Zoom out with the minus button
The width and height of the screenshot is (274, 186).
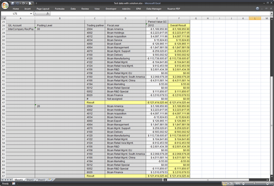tap(244, 184)
